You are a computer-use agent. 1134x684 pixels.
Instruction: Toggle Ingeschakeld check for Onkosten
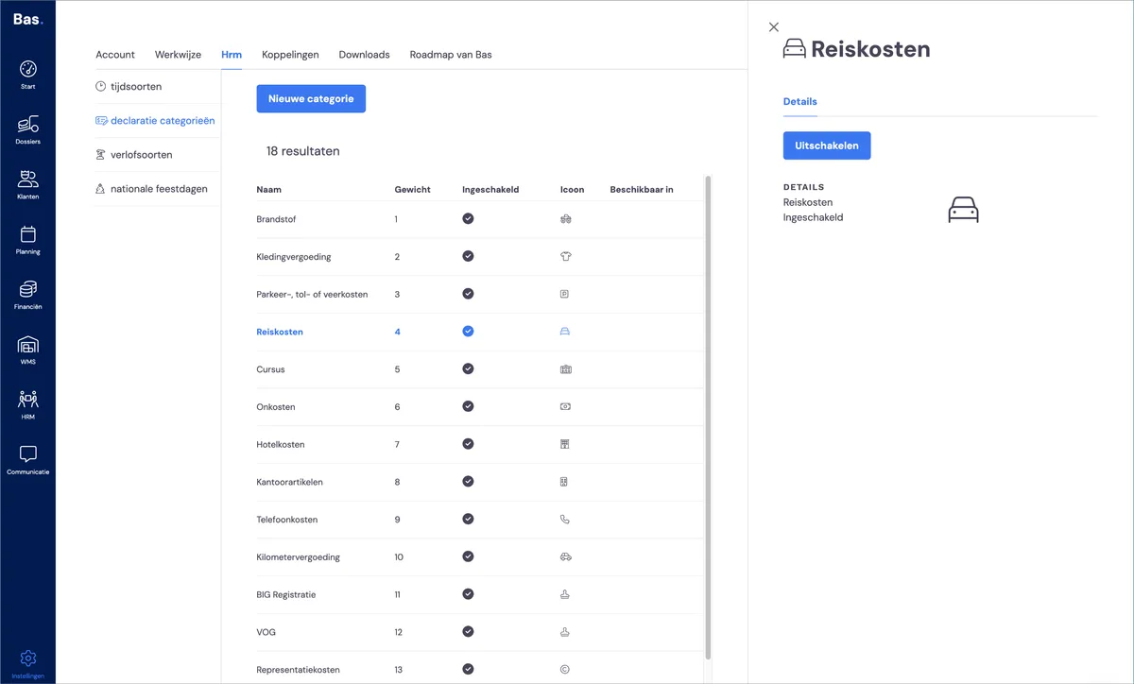coord(468,406)
